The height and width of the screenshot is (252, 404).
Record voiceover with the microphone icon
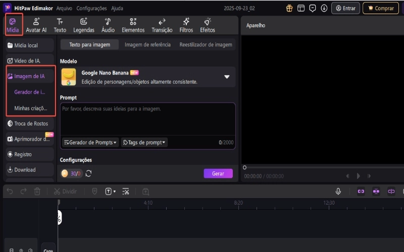click(x=338, y=192)
